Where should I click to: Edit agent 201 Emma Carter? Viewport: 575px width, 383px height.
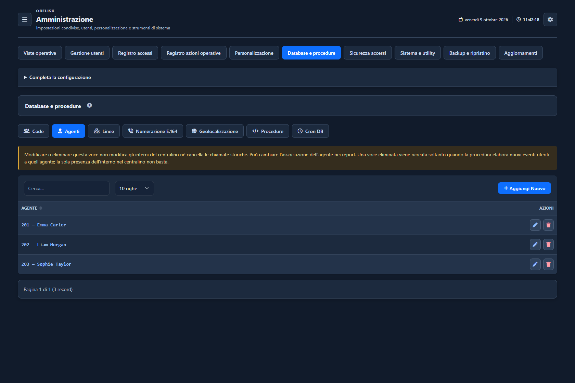pos(535,225)
